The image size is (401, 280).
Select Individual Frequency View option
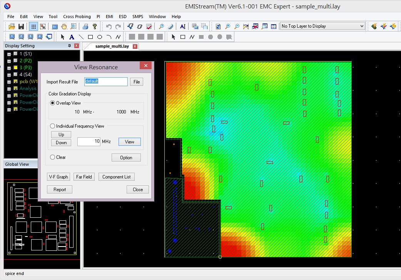(53, 126)
